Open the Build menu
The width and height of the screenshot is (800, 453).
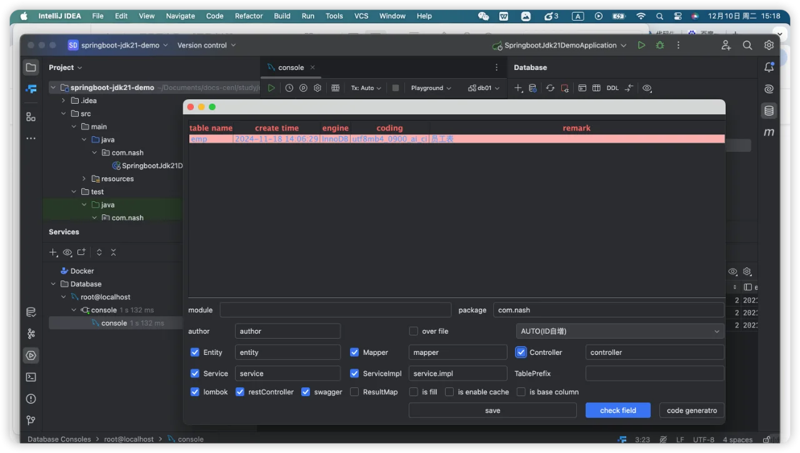(x=282, y=16)
